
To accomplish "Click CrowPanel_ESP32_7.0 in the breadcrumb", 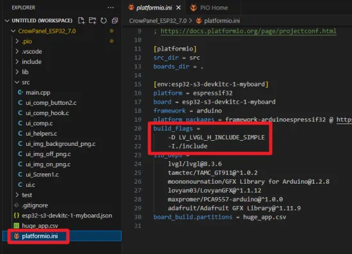I will [x=157, y=21].
